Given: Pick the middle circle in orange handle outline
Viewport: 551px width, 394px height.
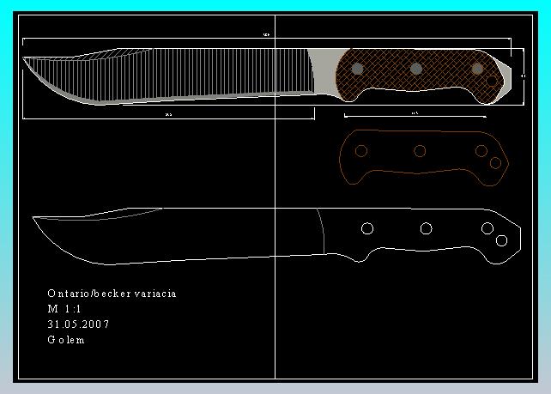Looking at the screenshot, I should pyautogui.click(x=420, y=151).
